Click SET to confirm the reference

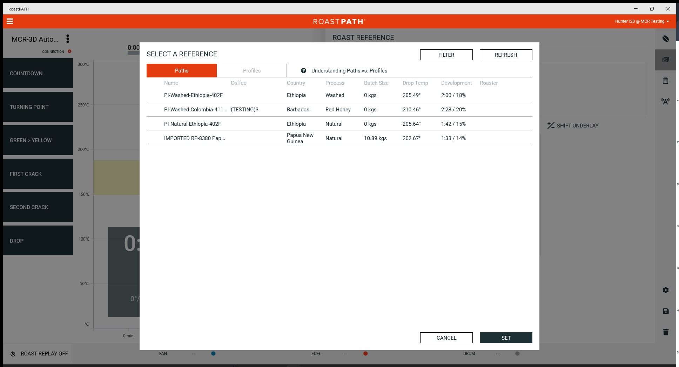tap(506, 338)
